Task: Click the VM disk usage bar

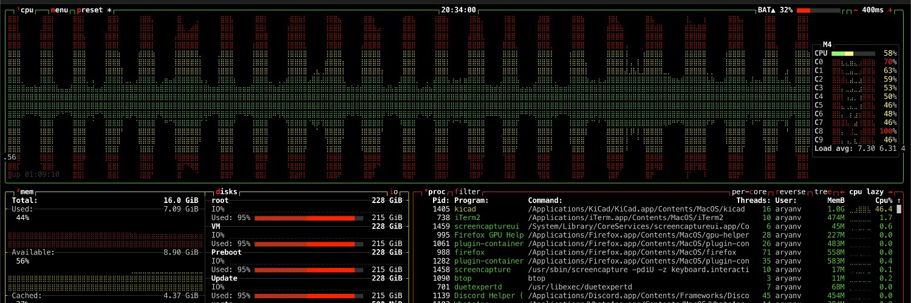Action: pyautogui.click(x=309, y=244)
